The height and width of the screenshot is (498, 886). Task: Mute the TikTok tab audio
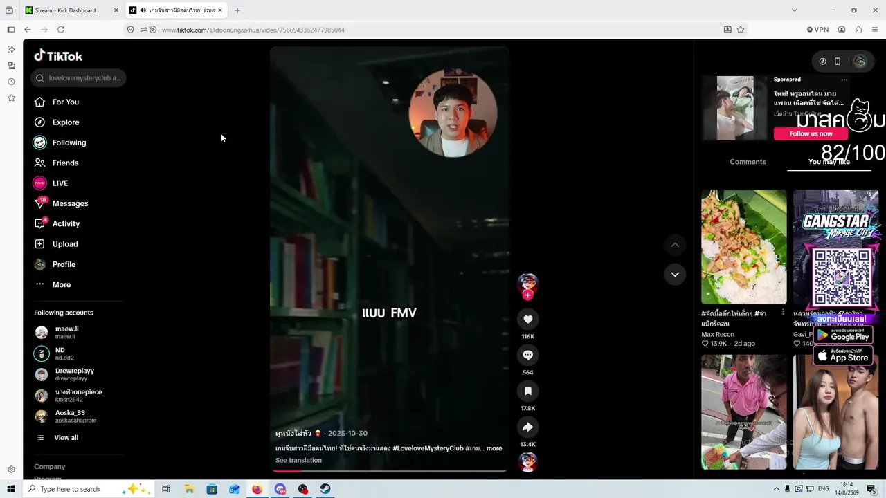coord(143,10)
